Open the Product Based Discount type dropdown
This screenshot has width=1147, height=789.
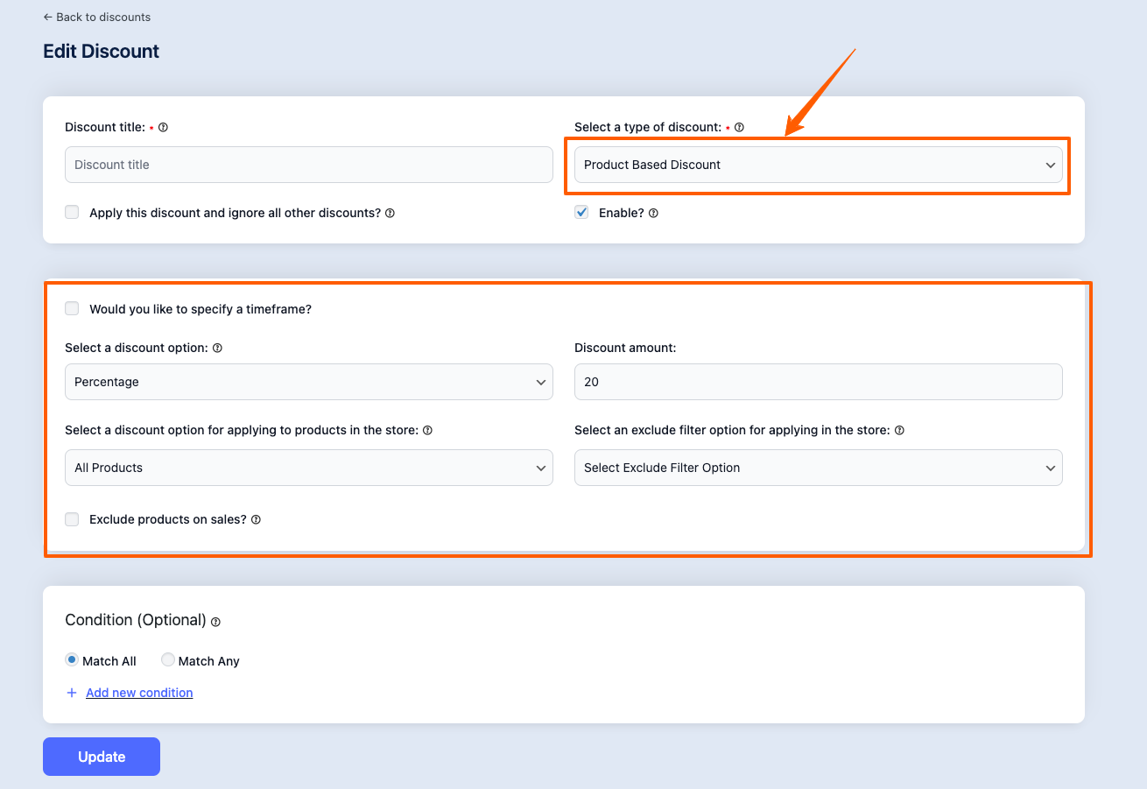818,165
